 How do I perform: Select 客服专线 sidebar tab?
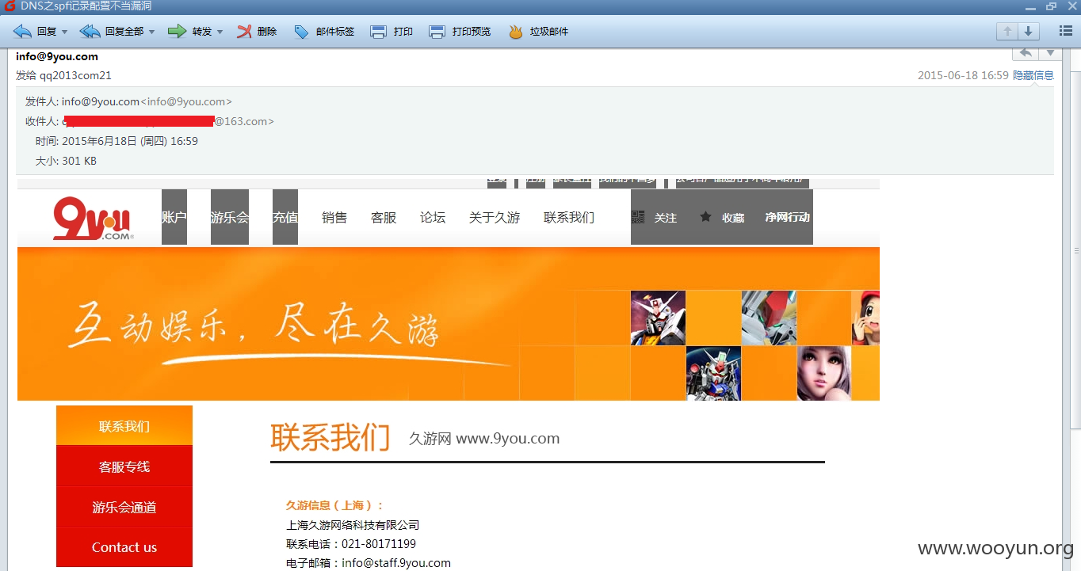124,466
